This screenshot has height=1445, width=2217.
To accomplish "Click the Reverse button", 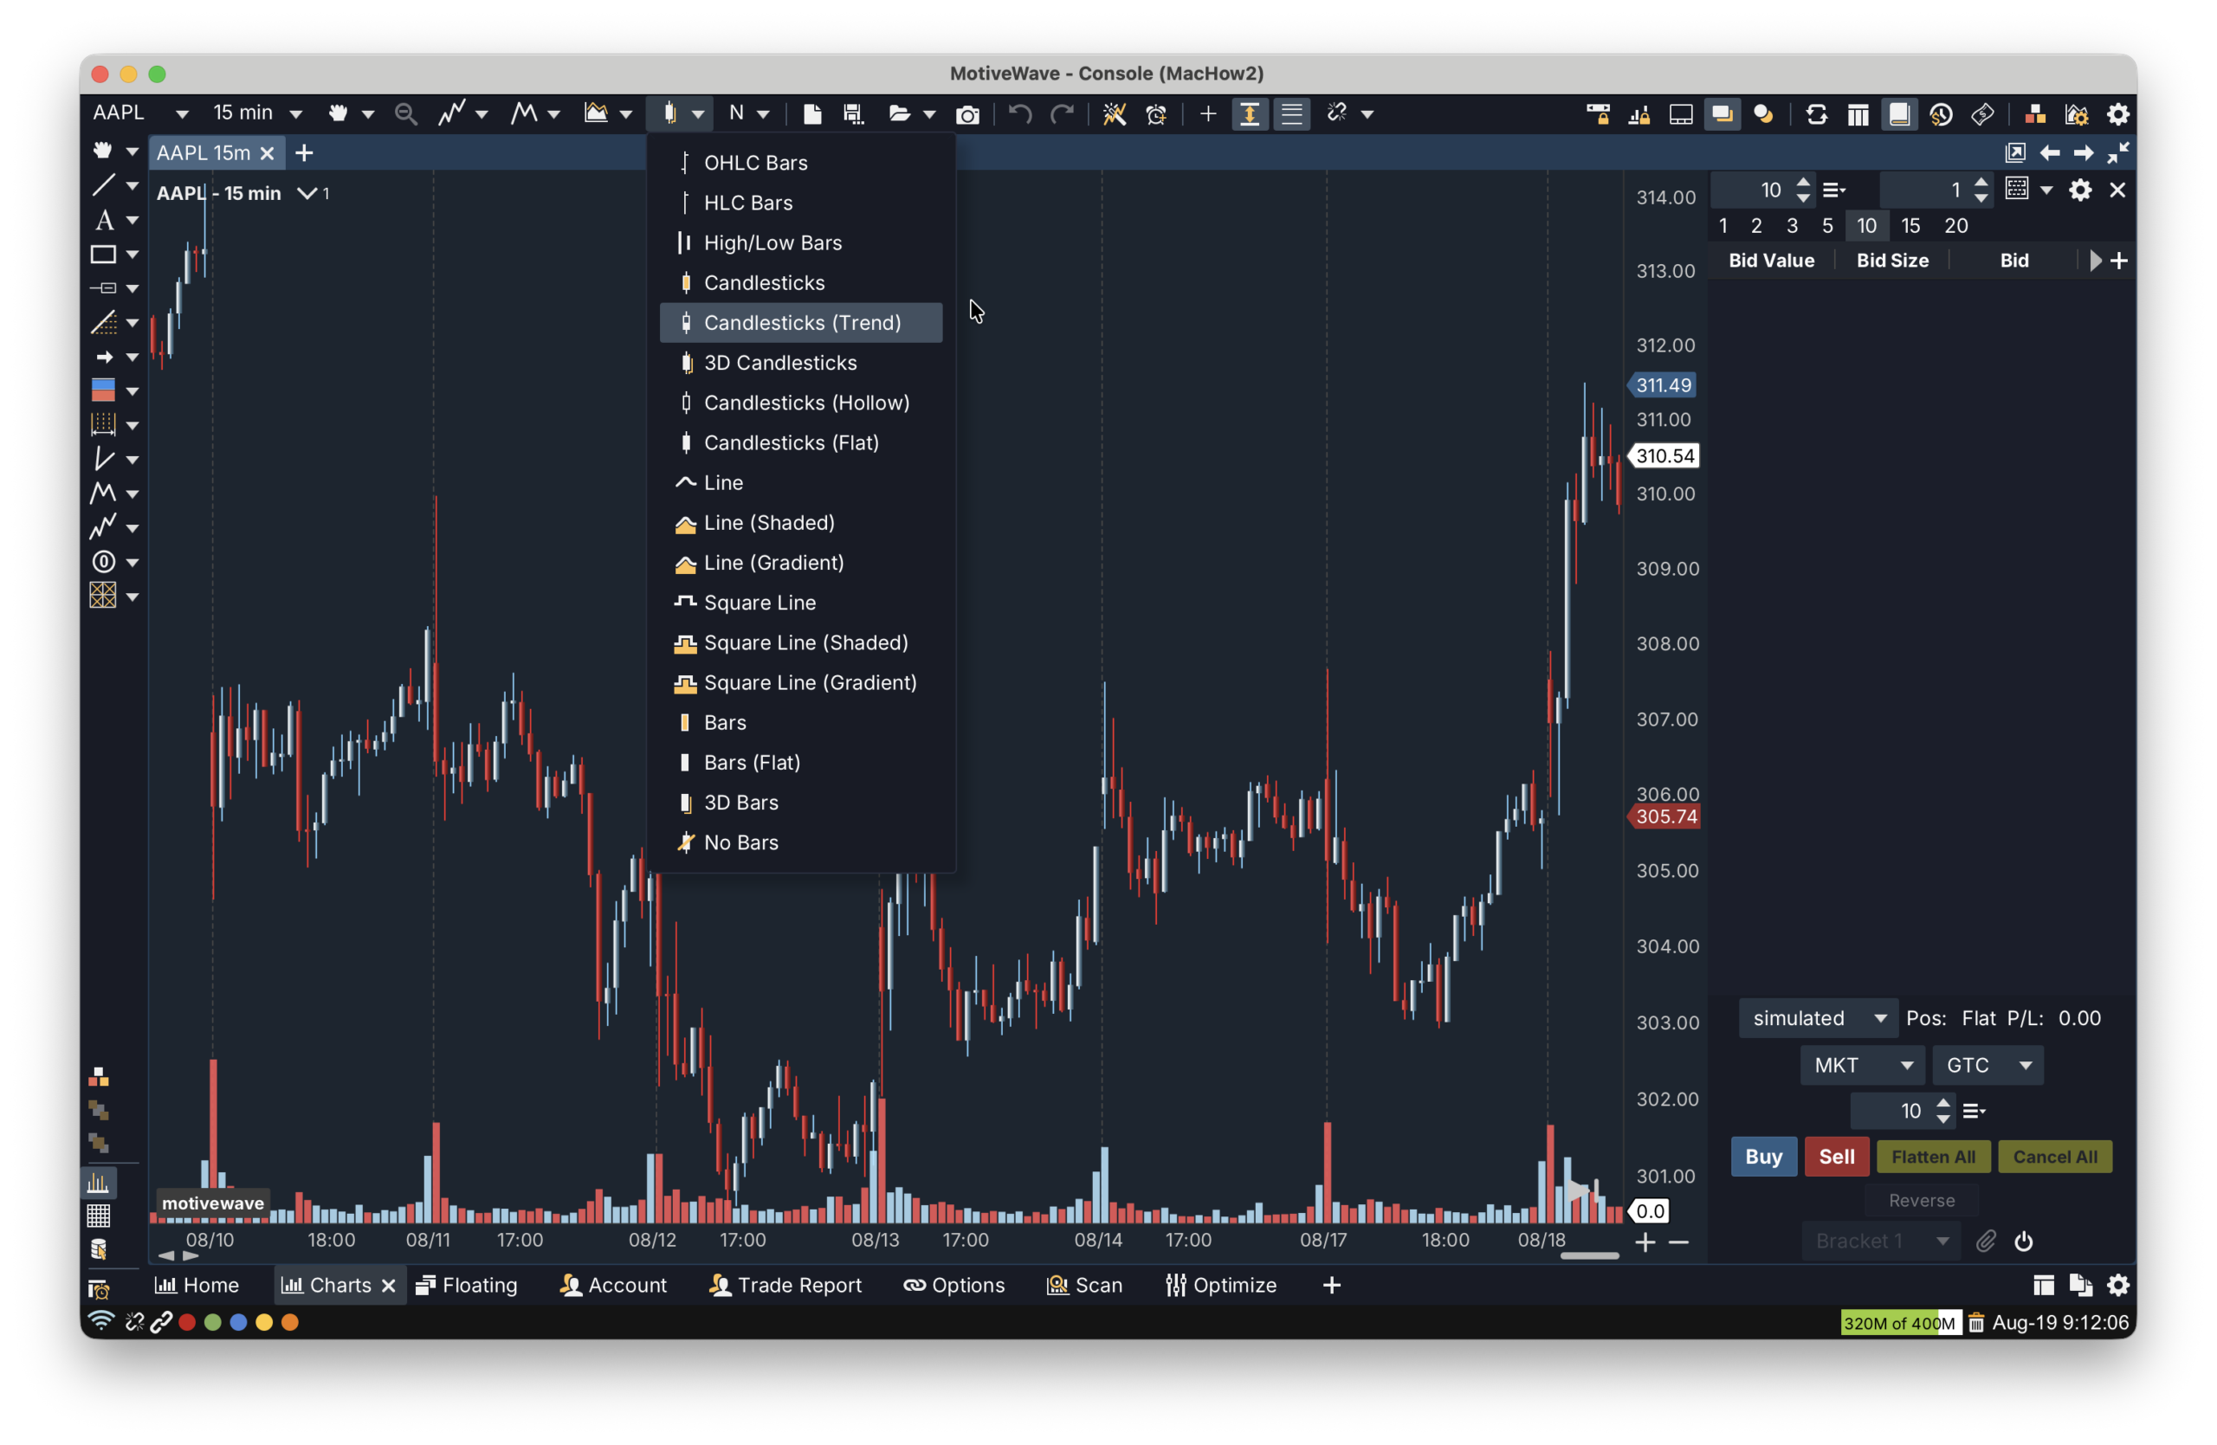I will coord(1921,1200).
